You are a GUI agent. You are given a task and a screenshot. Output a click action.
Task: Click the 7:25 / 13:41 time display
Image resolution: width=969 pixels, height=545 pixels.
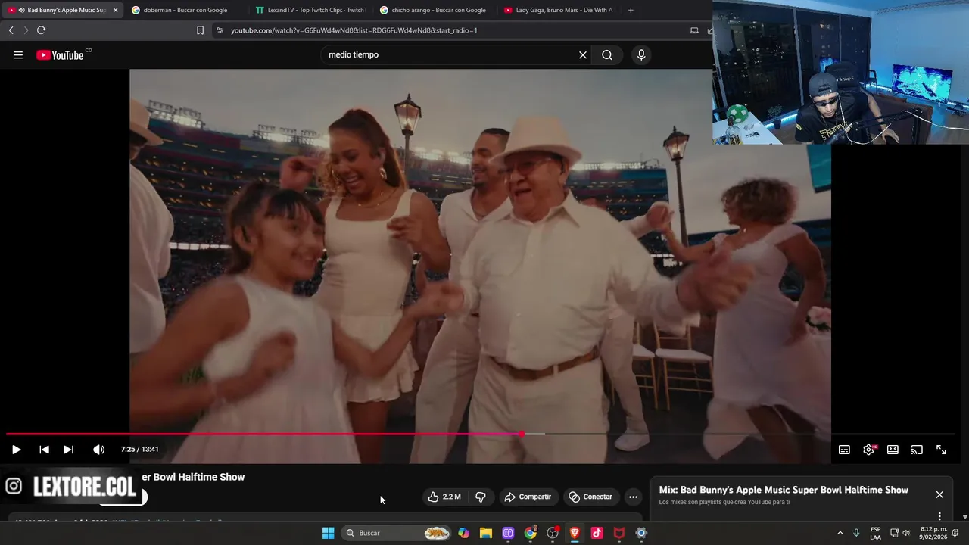(x=140, y=450)
